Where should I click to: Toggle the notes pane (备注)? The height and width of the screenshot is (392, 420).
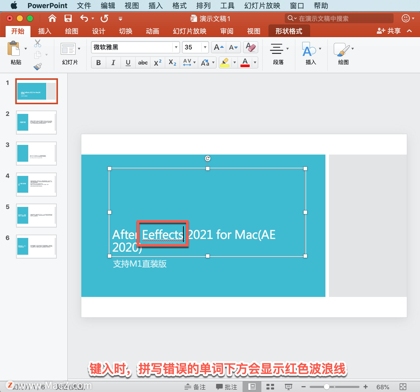tap(195, 387)
